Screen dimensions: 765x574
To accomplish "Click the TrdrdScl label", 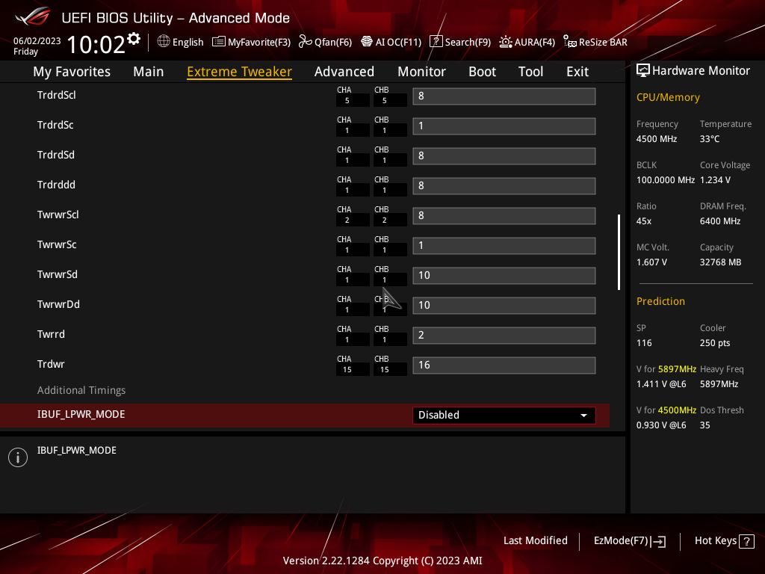I will tap(57, 95).
